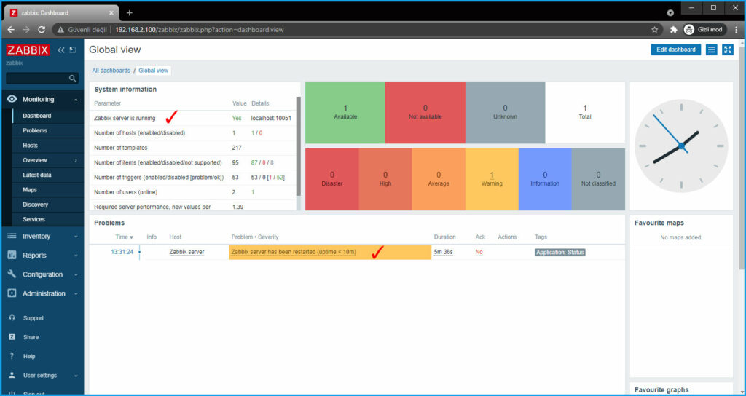Open Dashboard in Monitoring menu
Viewport: 746px width, 396px height.
(x=36, y=116)
